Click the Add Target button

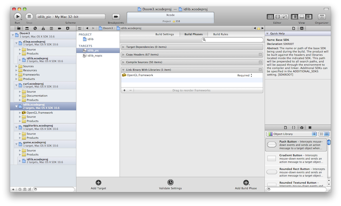(x=98, y=185)
